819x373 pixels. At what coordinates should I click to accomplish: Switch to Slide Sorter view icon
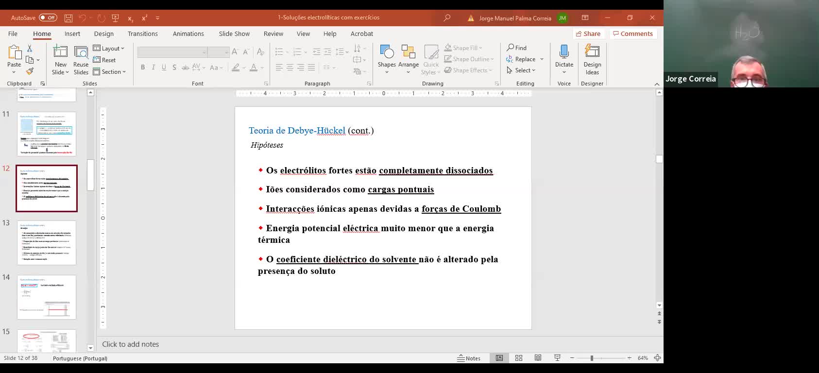click(518, 358)
